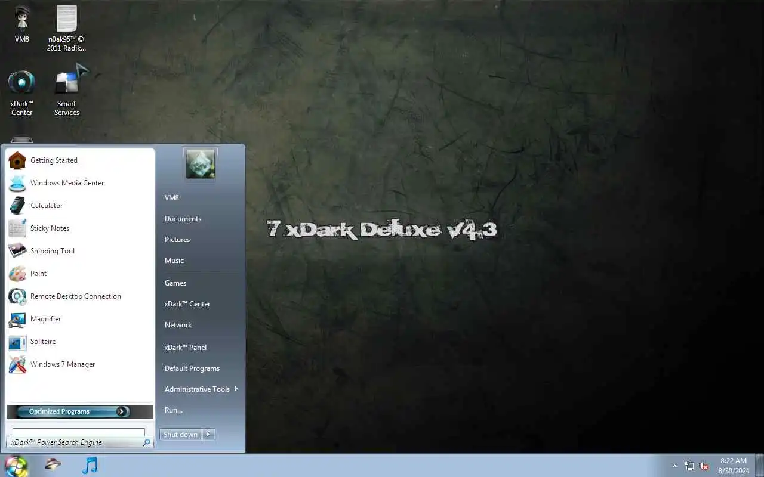Launch Windows Media Center icon
The height and width of the screenshot is (477, 764).
(17, 183)
